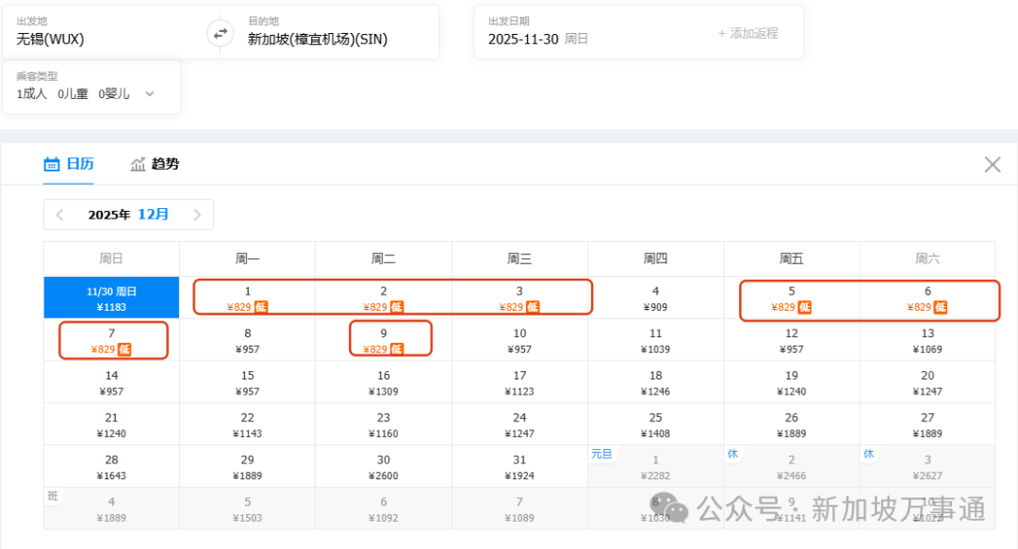Select December 19 priced ¥1240
This screenshot has height=549, width=1018.
point(792,382)
